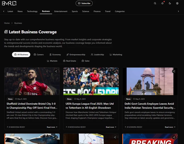Read more on Delhi Govt article
The height and width of the screenshot is (144, 184).
point(170,127)
